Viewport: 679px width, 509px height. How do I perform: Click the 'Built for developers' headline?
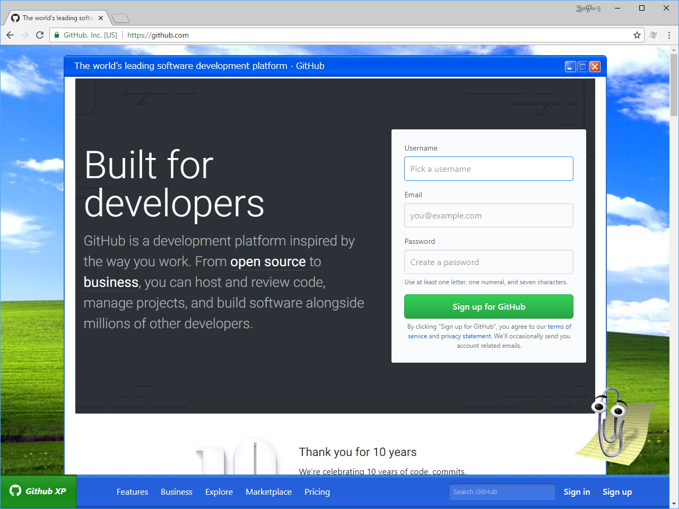point(174,184)
